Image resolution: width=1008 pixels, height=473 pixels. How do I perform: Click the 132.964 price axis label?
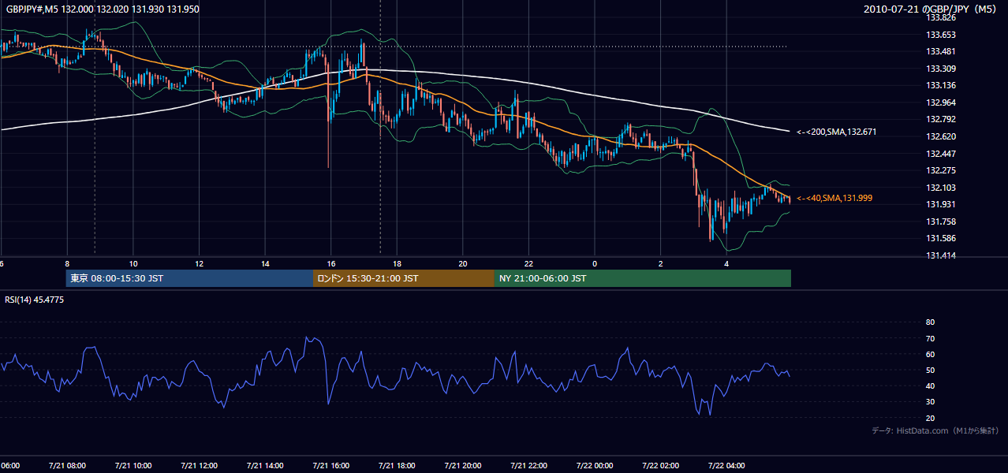(x=940, y=102)
